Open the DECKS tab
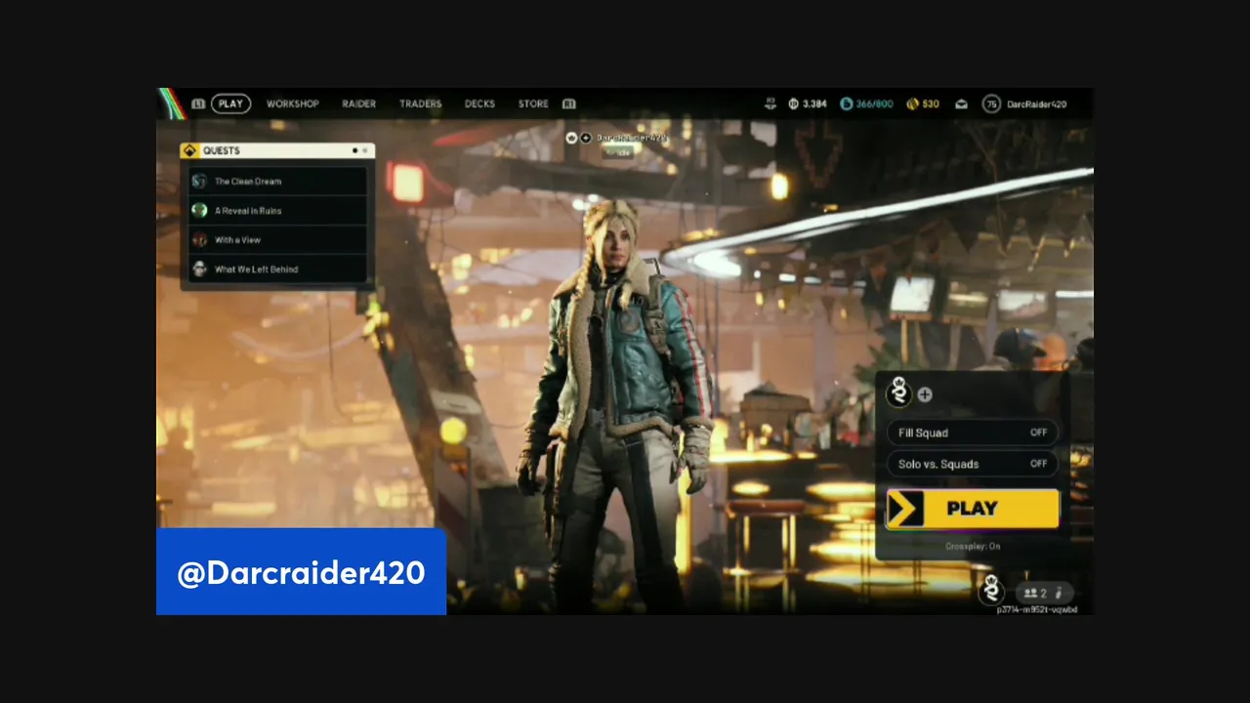 pyautogui.click(x=479, y=103)
